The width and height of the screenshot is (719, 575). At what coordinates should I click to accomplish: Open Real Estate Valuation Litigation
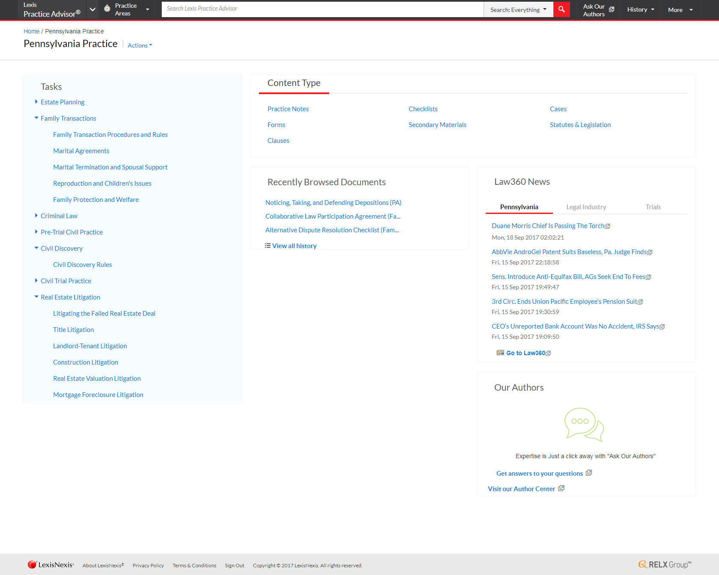click(97, 379)
